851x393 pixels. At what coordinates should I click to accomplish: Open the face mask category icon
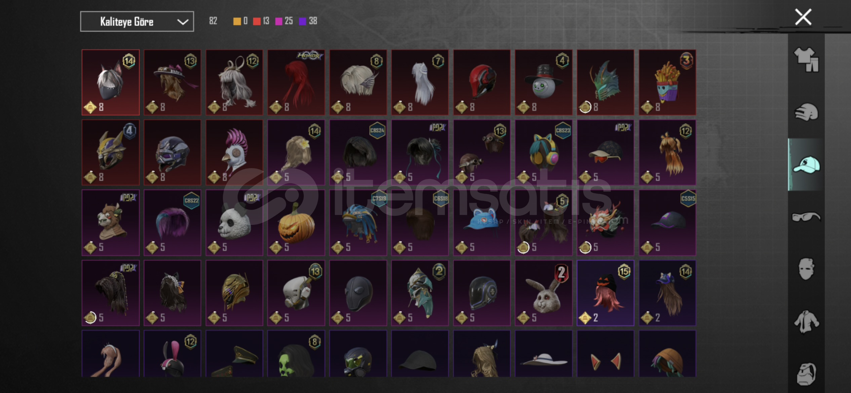(806, 269)
